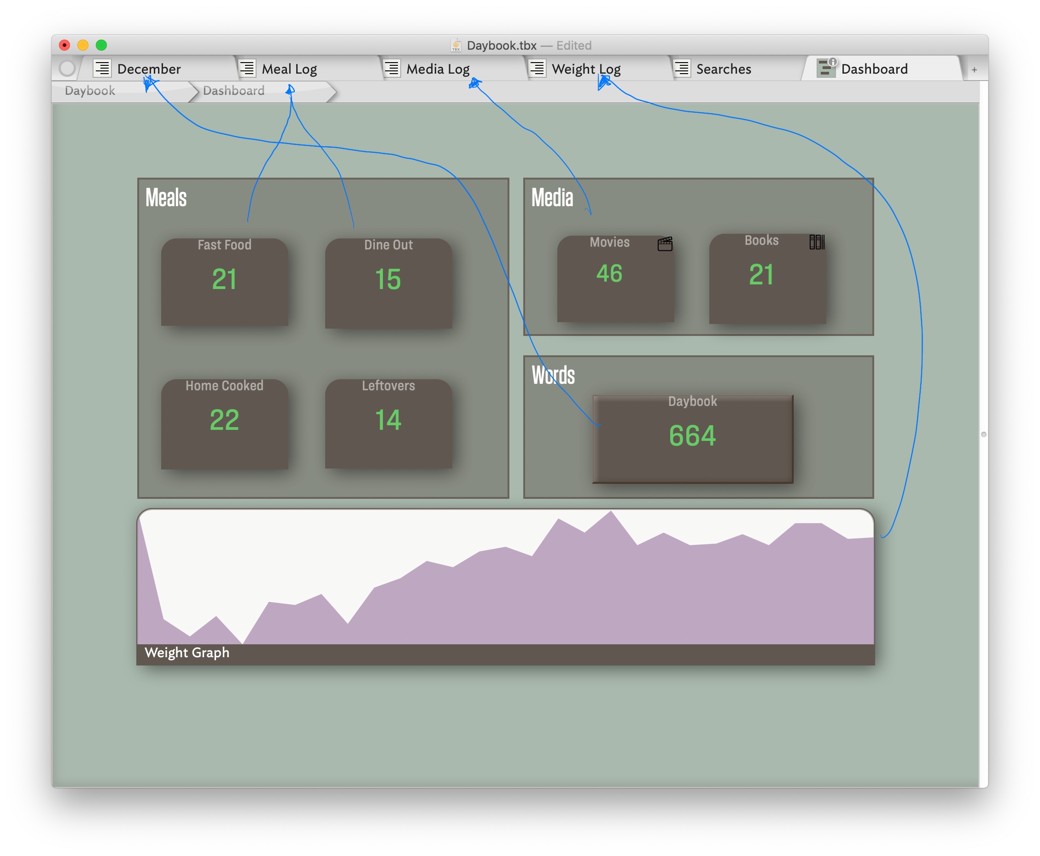Click the books icon on Books tile

(x=817, y=242)
